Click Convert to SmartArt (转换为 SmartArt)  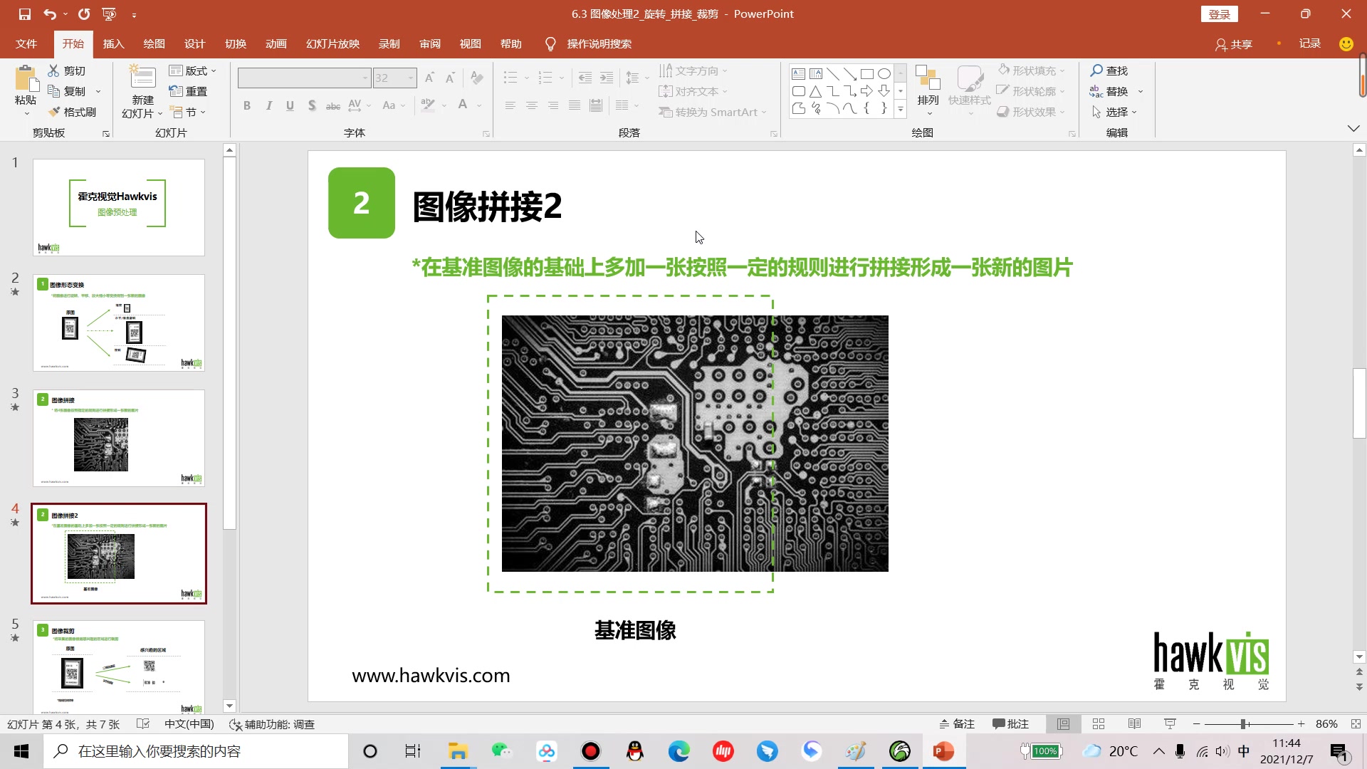[x=712, y=112]
